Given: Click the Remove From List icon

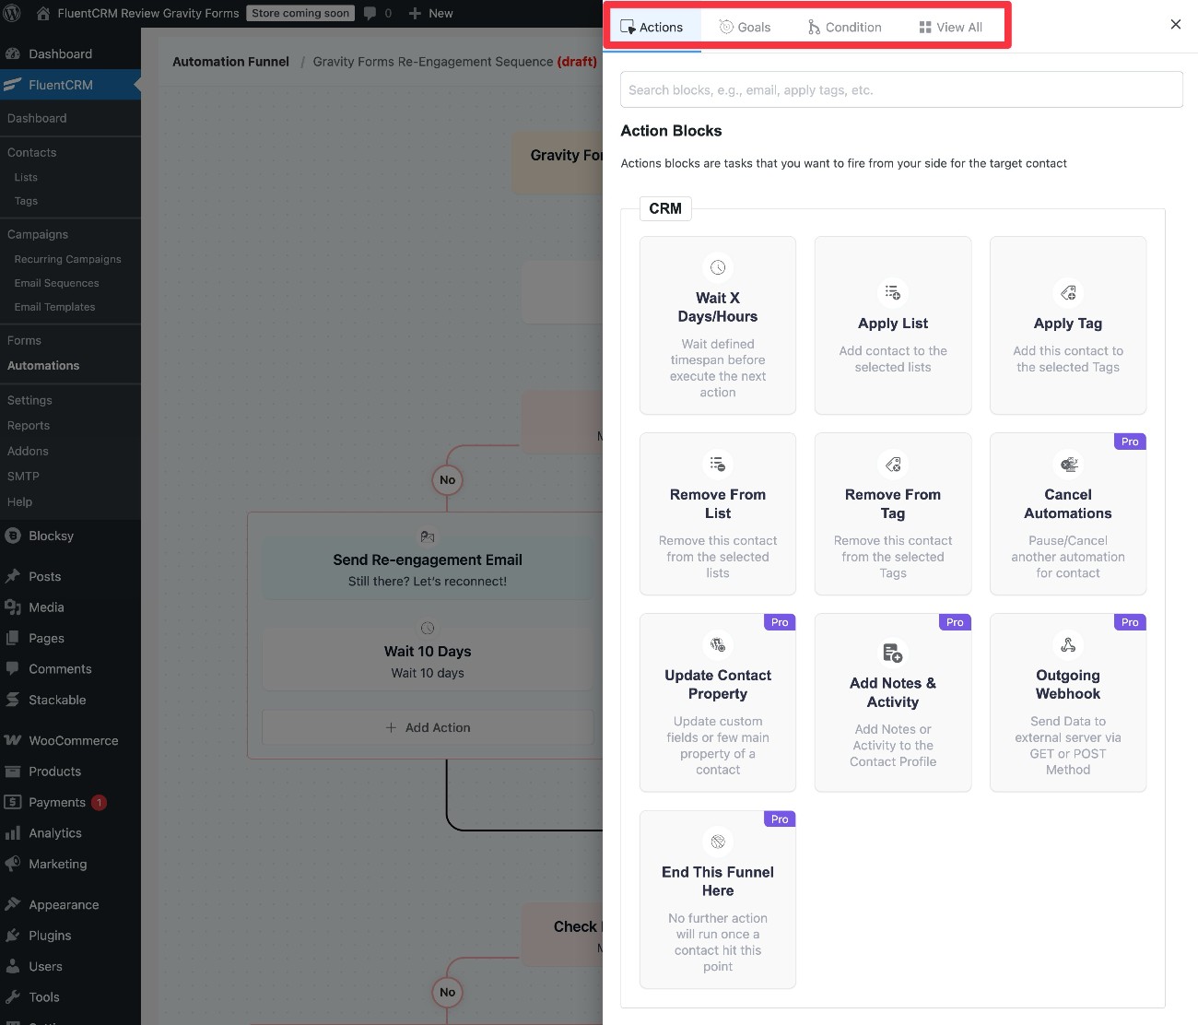Looking at the screenshot, I should pyautogui.click(x=718, y=465).
